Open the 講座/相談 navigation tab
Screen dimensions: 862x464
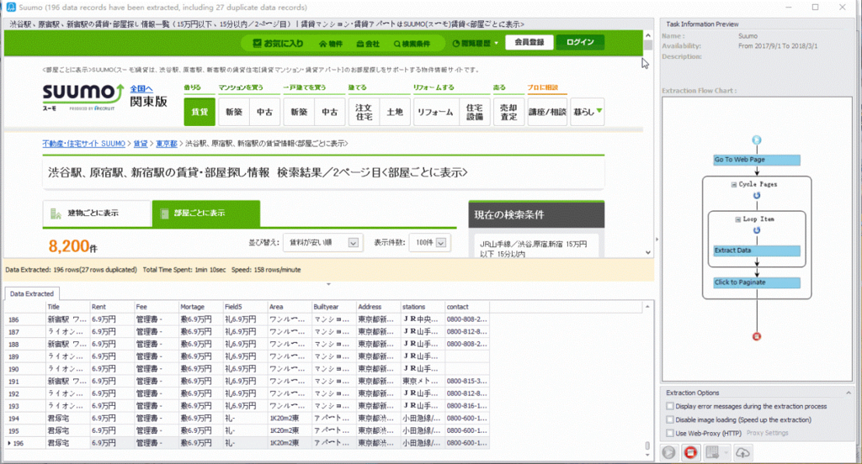547,112
